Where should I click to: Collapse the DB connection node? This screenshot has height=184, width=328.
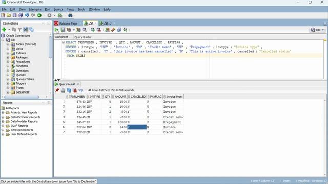tap(3, 40)
